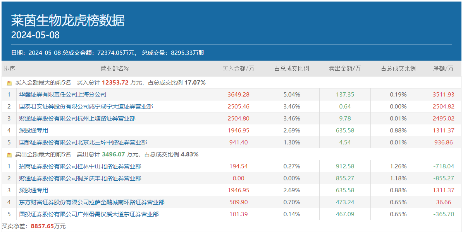The image size is (463, 234).
Task: Click the title 莱茵生物龙虎榜数据
Action: (x=68, y=20)
